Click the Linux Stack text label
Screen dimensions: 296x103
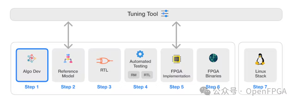(261, 73)
